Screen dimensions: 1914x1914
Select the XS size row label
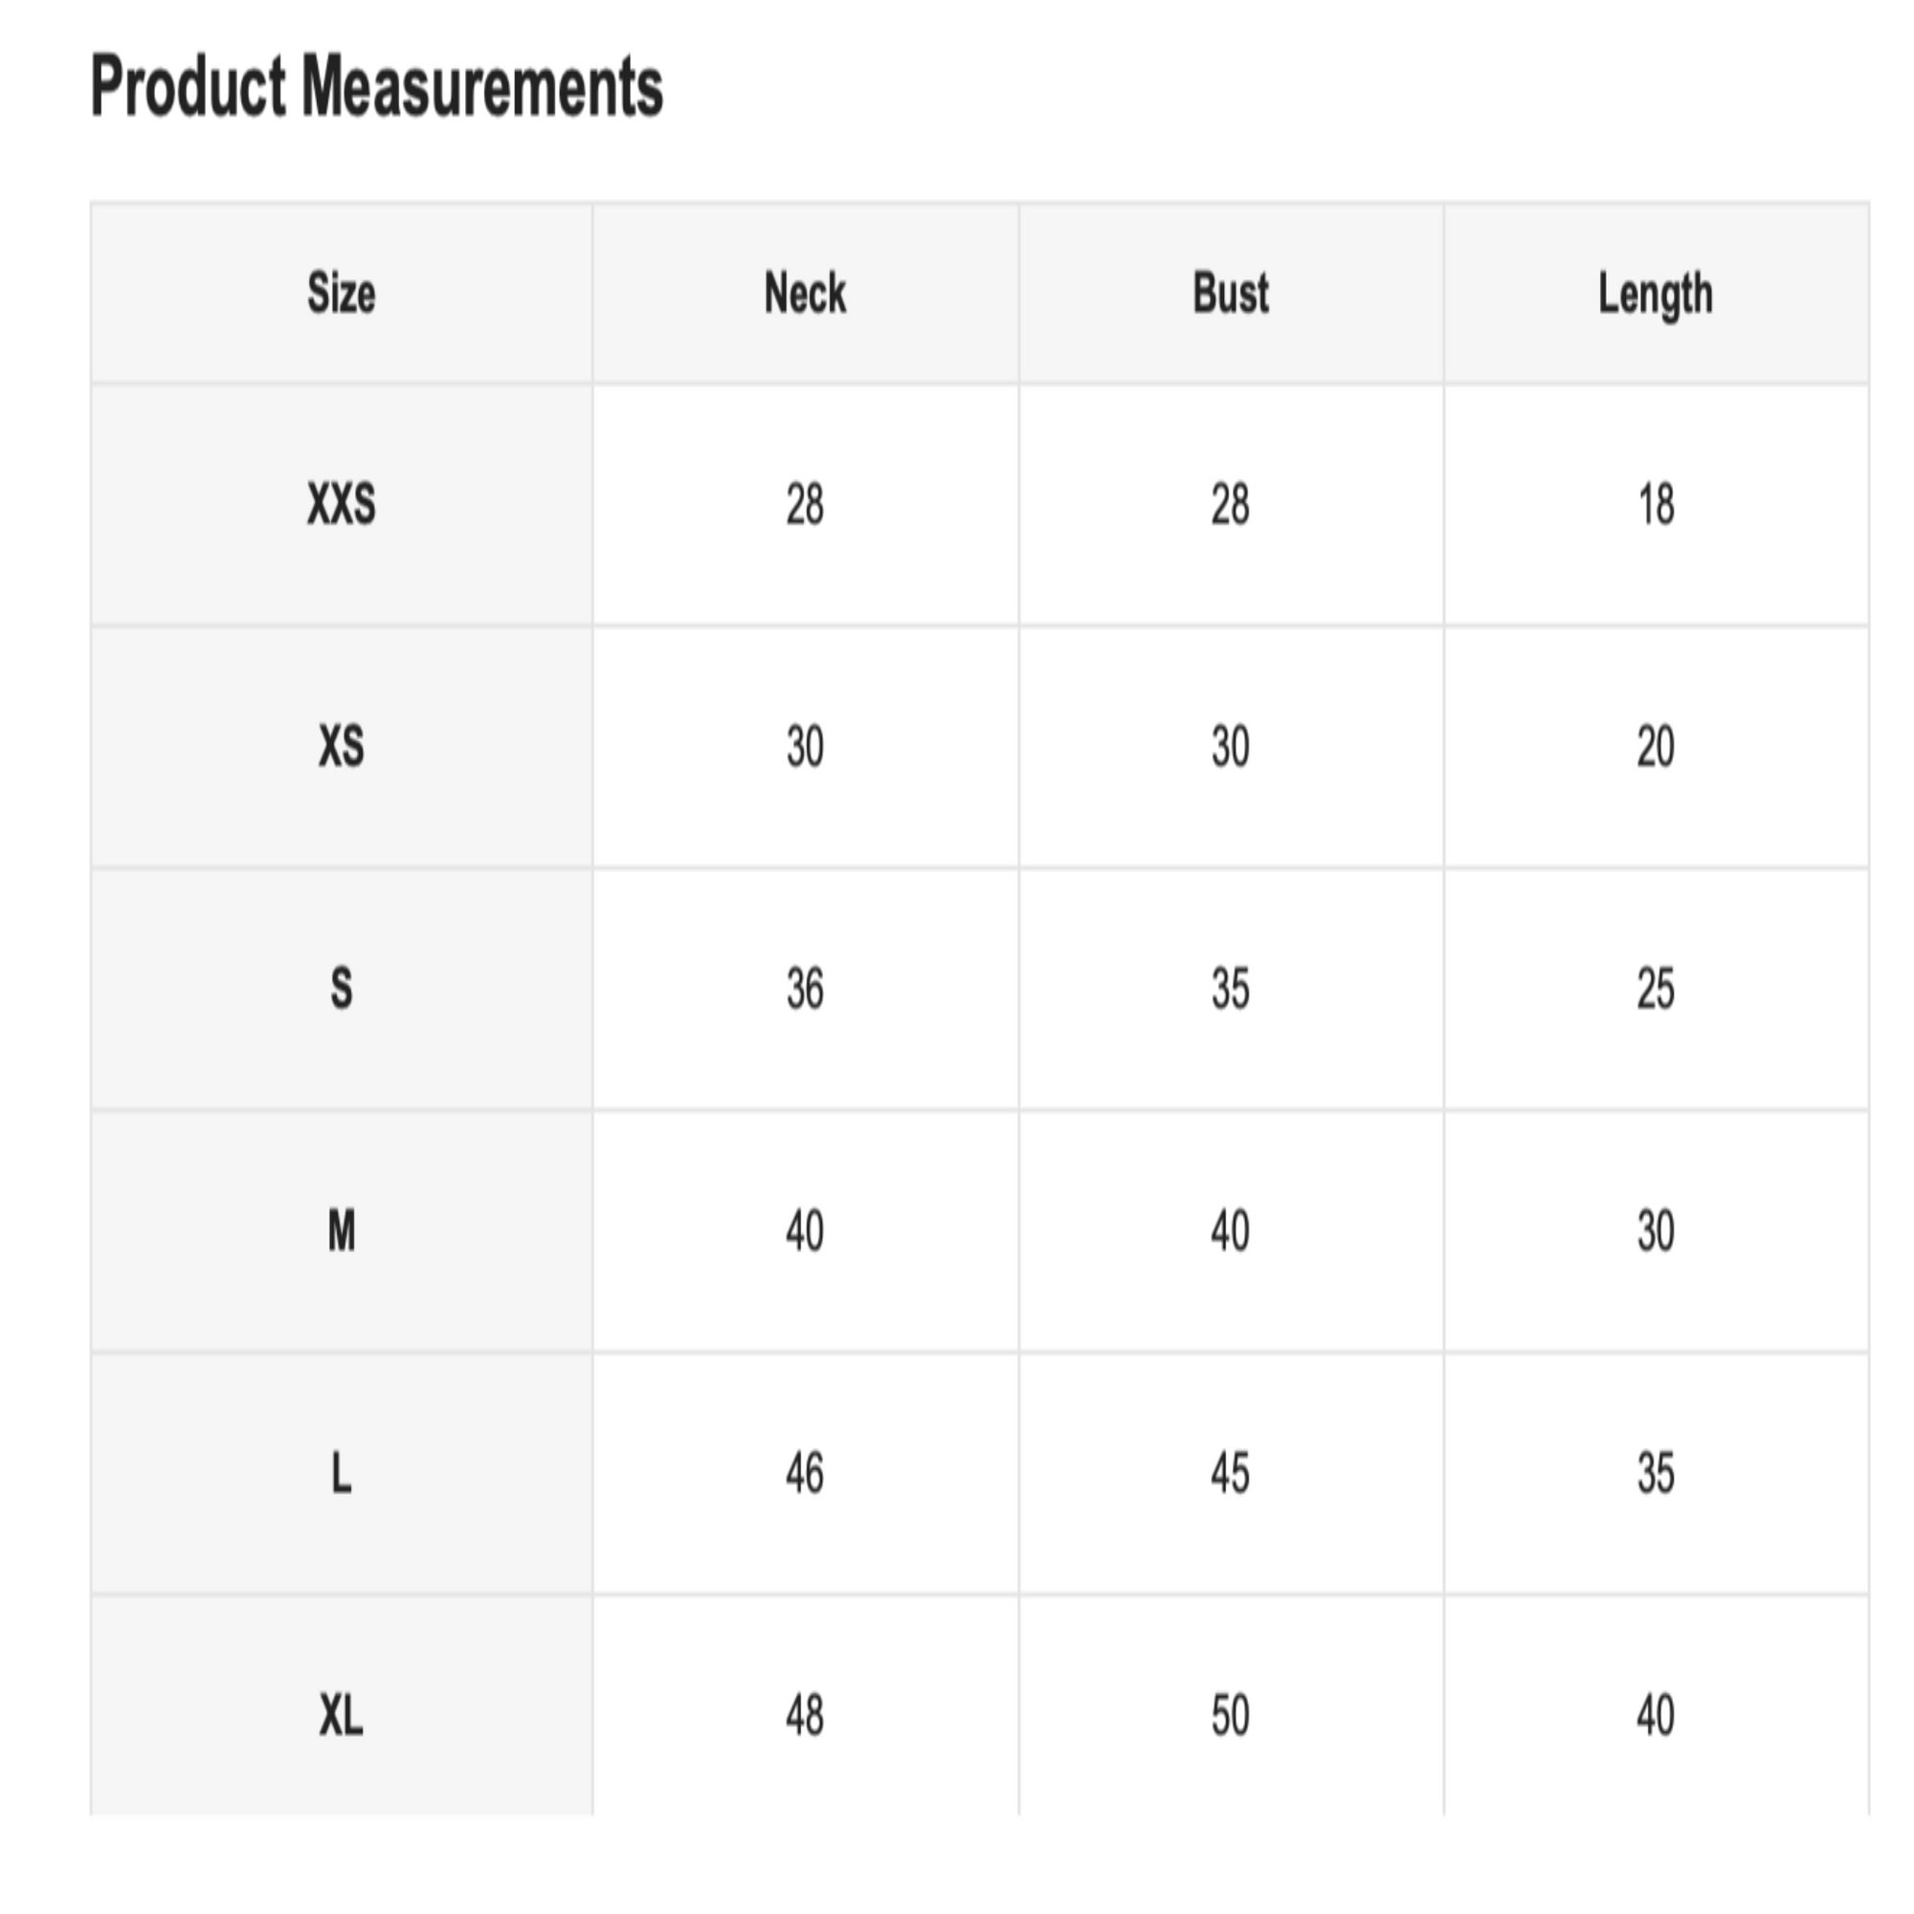tap(341, 746)
